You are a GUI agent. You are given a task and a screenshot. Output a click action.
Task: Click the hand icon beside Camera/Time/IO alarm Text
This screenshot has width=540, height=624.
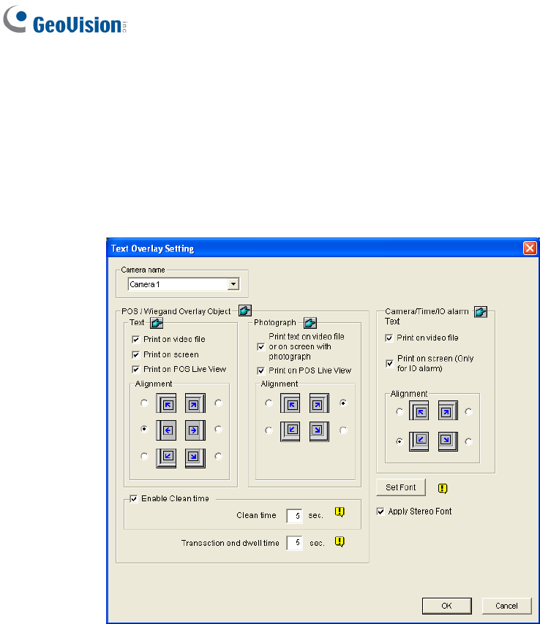[x=481, y=311]
